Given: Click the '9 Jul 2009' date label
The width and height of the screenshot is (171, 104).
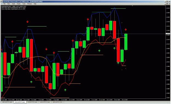Looking at the screenshot, I should 56,100.
